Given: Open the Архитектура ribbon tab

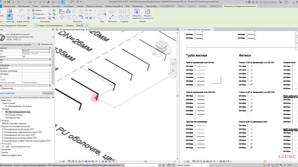Looking at the screenshot, I should (9, 6).
